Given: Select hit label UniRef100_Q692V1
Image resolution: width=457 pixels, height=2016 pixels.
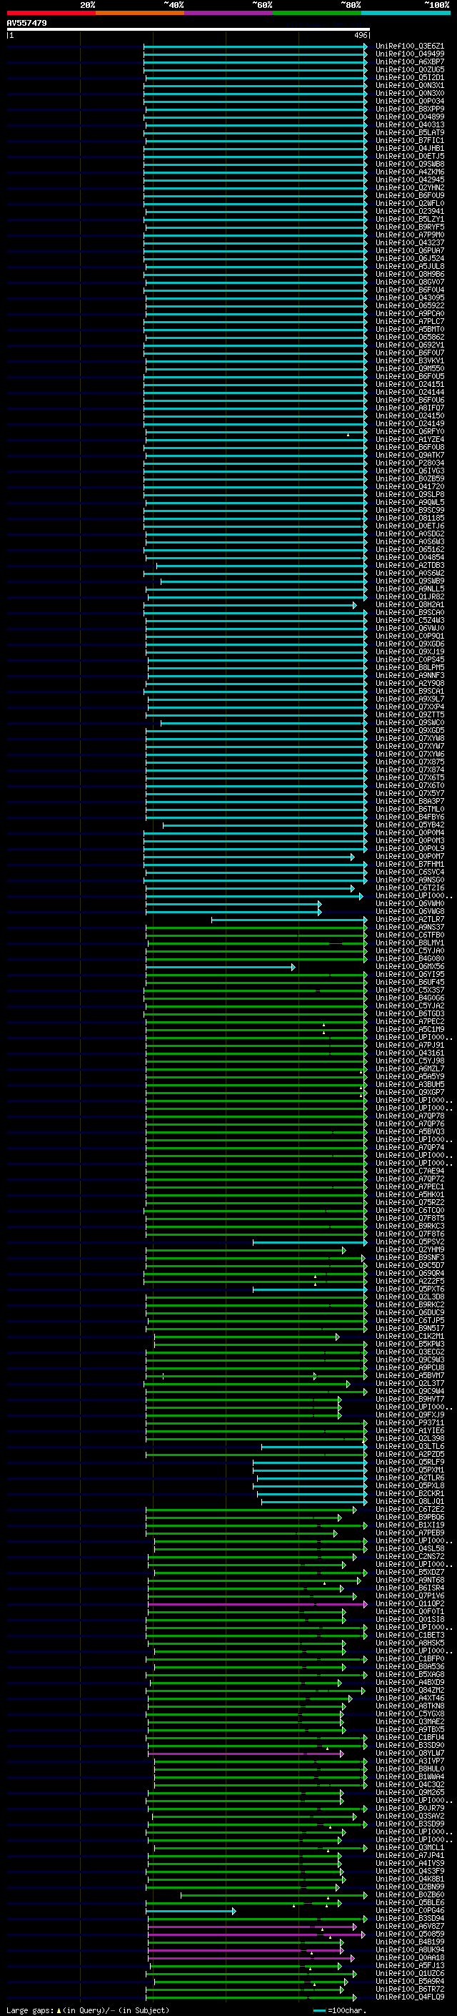Looking at the screenshot, I should [410, 345].
